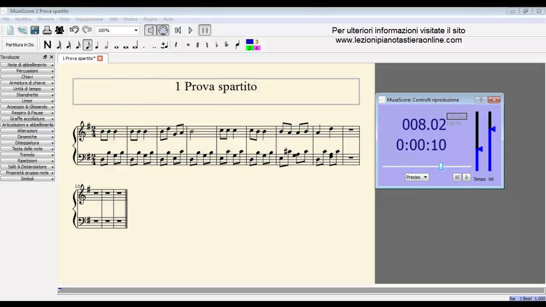
Task: Open the Modifica menu
Action: [x=23, y=19]
